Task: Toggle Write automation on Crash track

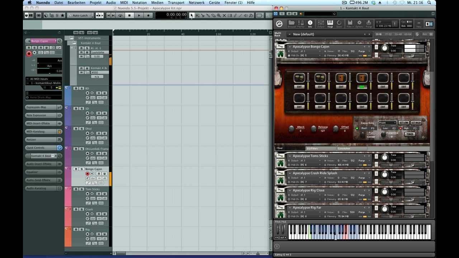Action: coord(104,214)
